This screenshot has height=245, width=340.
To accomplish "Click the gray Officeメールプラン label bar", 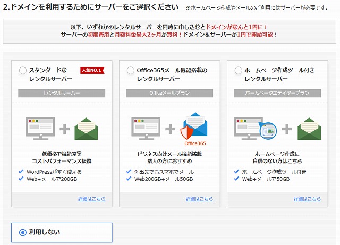I will (169, 93).
